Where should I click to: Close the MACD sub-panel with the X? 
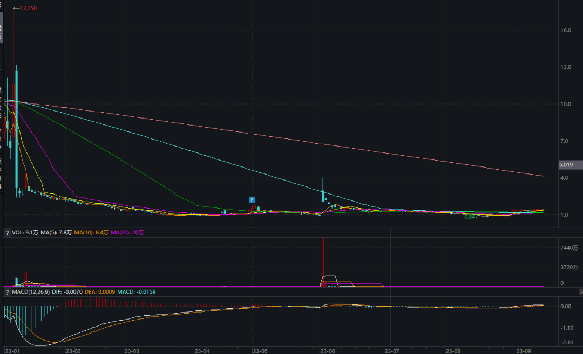click(581, 292)
